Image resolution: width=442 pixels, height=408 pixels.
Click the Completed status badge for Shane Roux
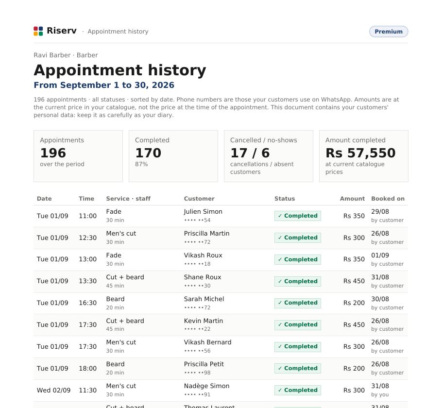point(297,281)
